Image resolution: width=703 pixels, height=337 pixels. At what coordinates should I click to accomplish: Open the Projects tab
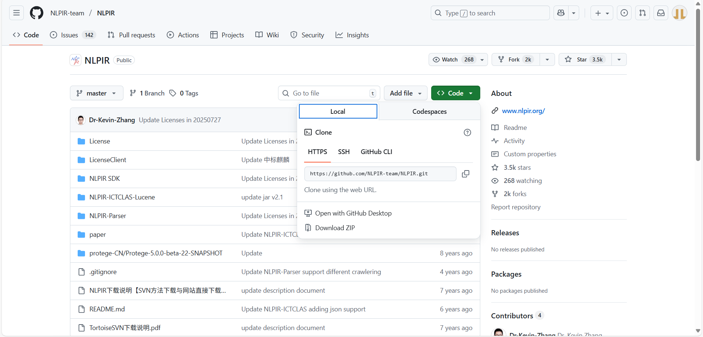click(x=227, y=35)
